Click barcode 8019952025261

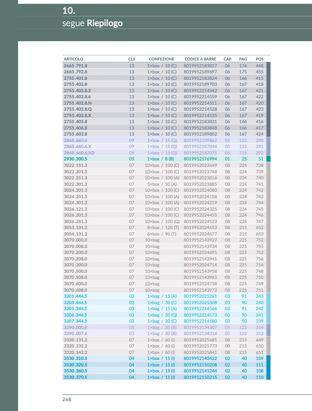(200, 296)
